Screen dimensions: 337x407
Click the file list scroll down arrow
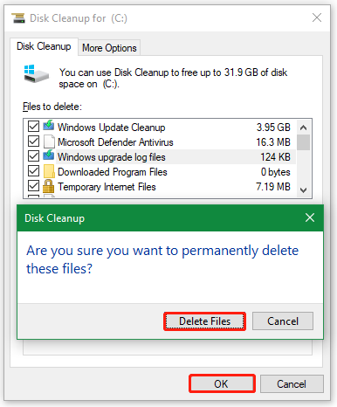coord(303,190)
